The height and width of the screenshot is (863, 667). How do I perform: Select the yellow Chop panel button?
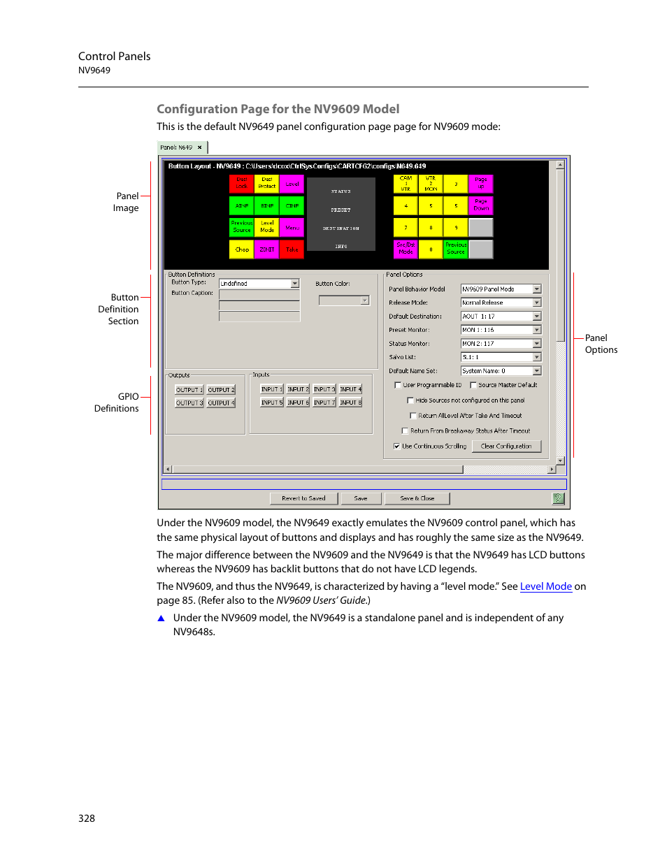coord(242,249)
